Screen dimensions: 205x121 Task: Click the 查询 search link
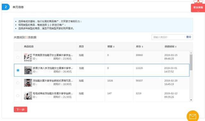pyautogui.click(x=189, y=37)
